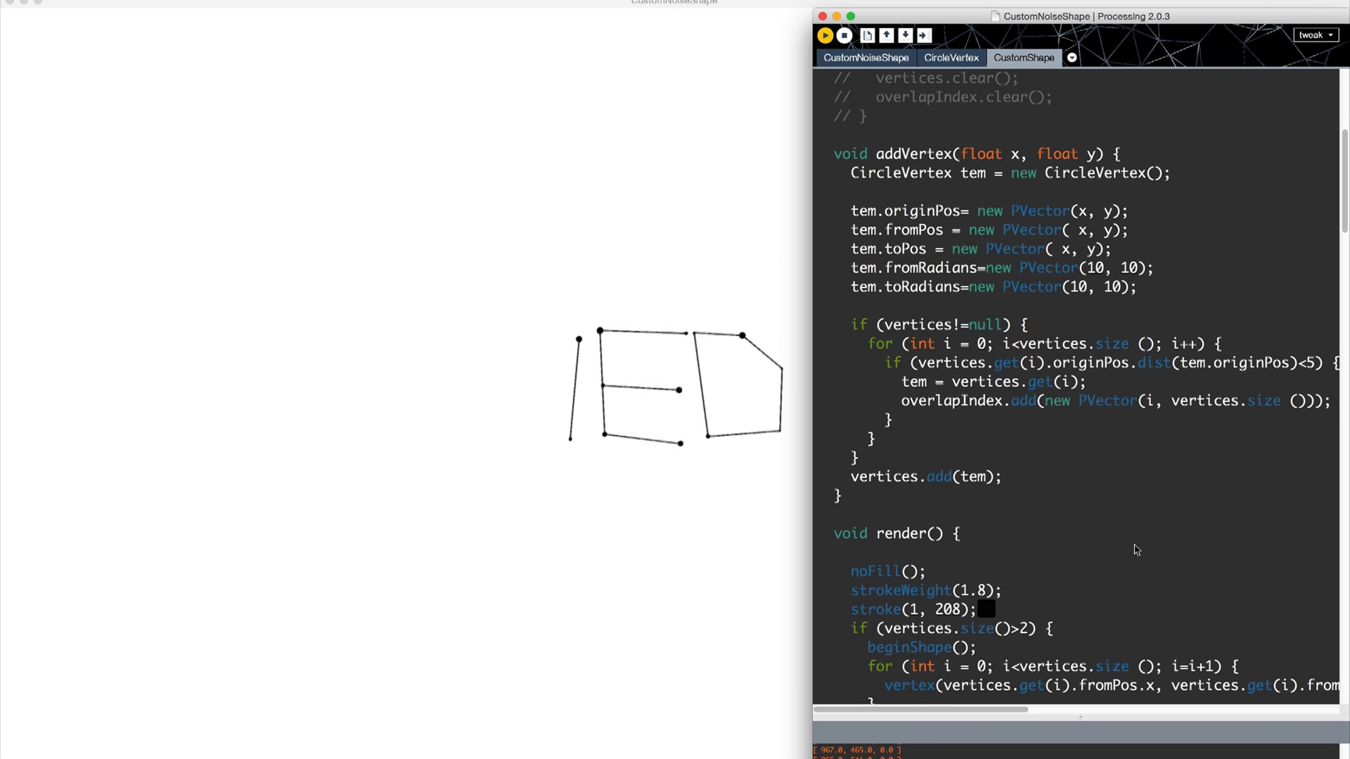Minimize the Processing editor window

click(x=836, y=16)
